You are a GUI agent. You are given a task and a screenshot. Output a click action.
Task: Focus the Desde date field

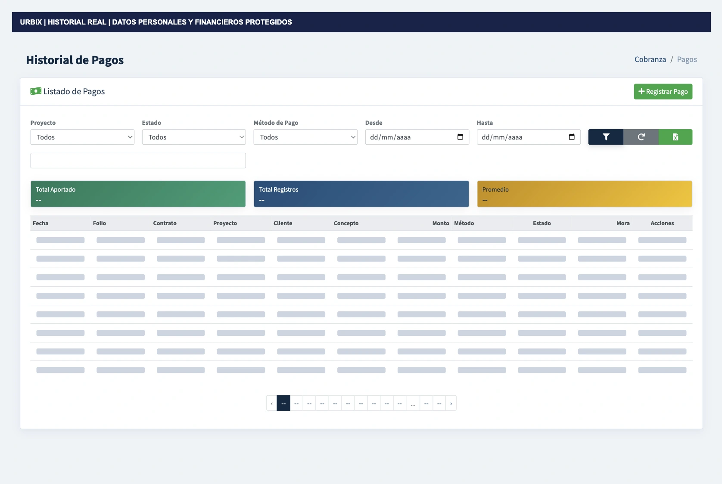coord(417,137)
